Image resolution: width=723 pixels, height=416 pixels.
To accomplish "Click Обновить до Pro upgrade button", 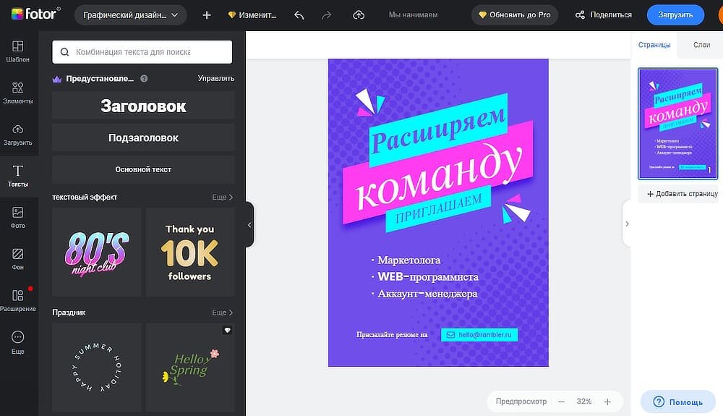I will coord(515,14).
